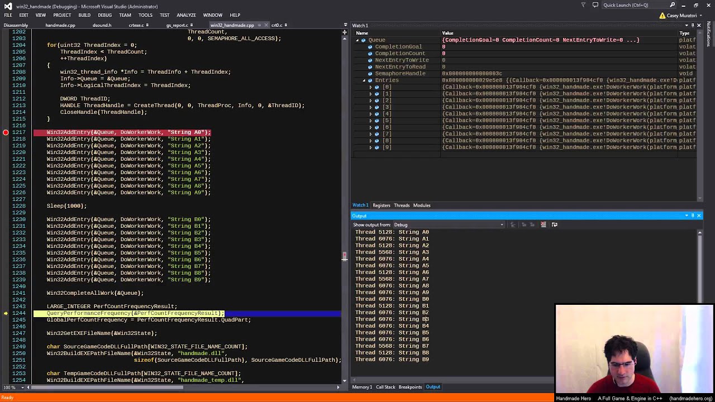Click the code editor horizontal scrollbar
The width and height of the screenshot is (715, 402).
184,387
